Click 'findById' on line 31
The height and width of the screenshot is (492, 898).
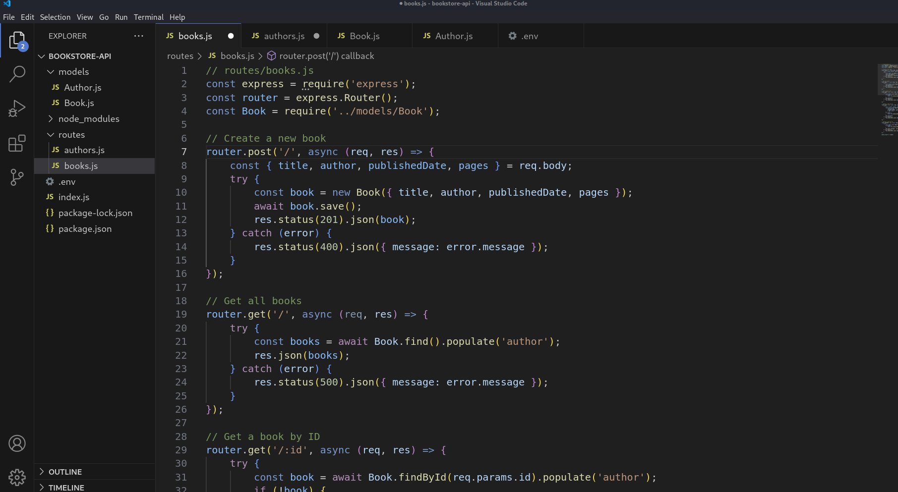[x=422, y=477]
